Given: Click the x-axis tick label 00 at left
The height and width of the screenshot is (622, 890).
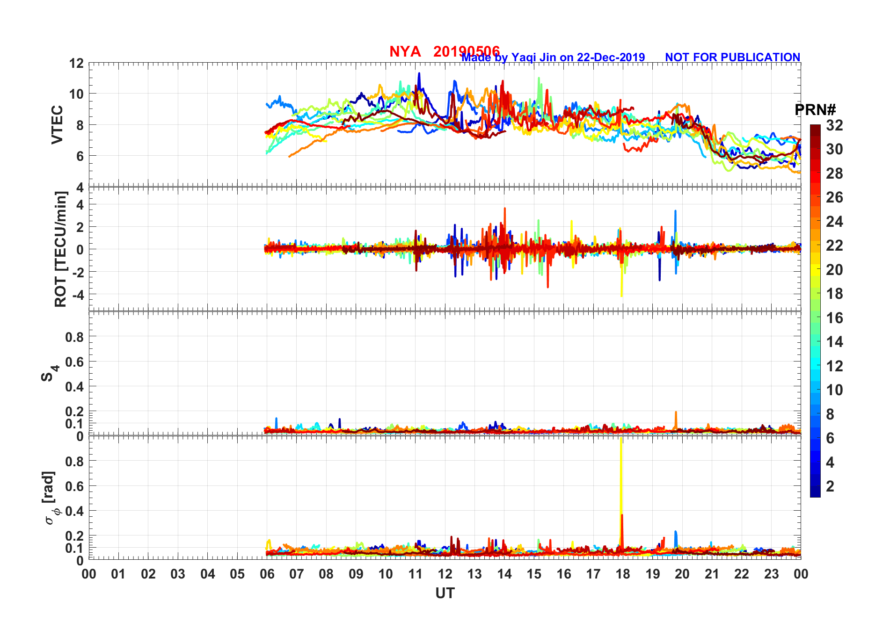Looking at the screenshot, I should (x=89, y=574).
